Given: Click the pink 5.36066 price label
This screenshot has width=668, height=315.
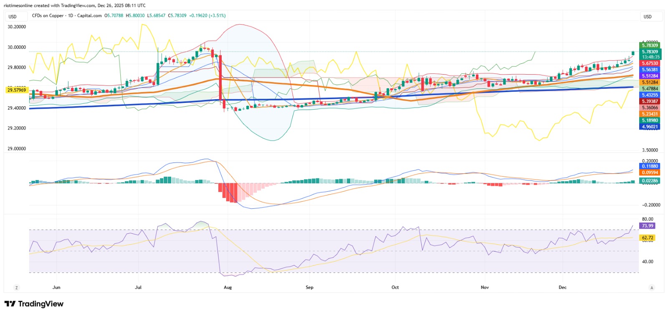Looking at the screenshot, I should pyautogui.click(x=650, y=107).
